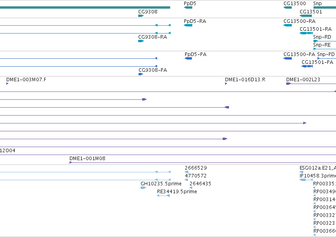Click the CG13501 gene feature
This screenshot has width=336, height=237.
pos(306,16)
